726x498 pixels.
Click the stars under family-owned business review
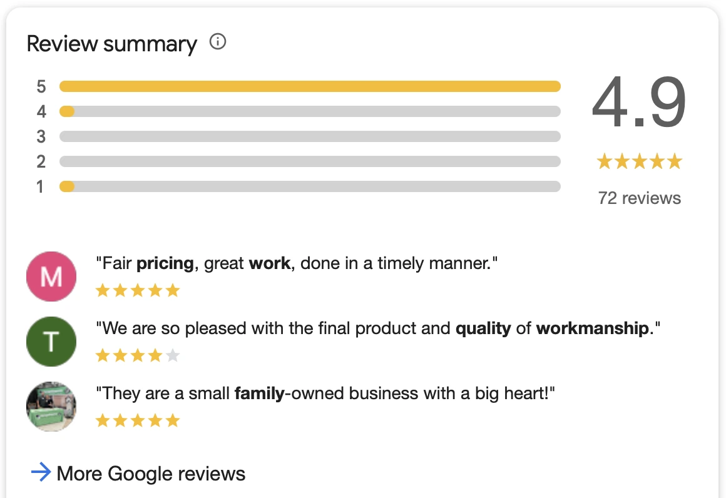coord(138,420)
